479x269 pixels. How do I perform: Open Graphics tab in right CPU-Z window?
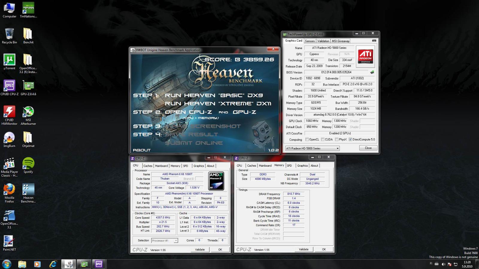(302, 165)
